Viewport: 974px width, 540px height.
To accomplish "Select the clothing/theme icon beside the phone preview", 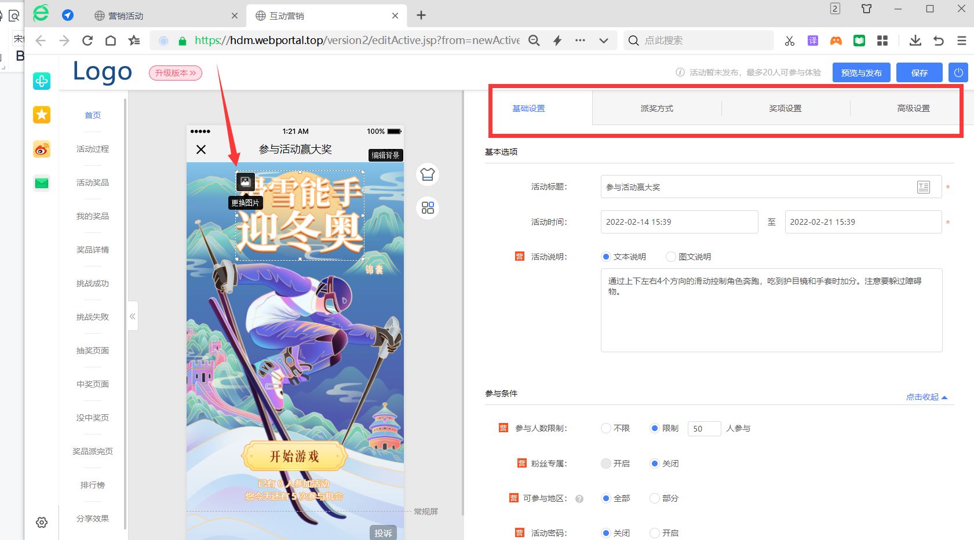I will [428, 174].
